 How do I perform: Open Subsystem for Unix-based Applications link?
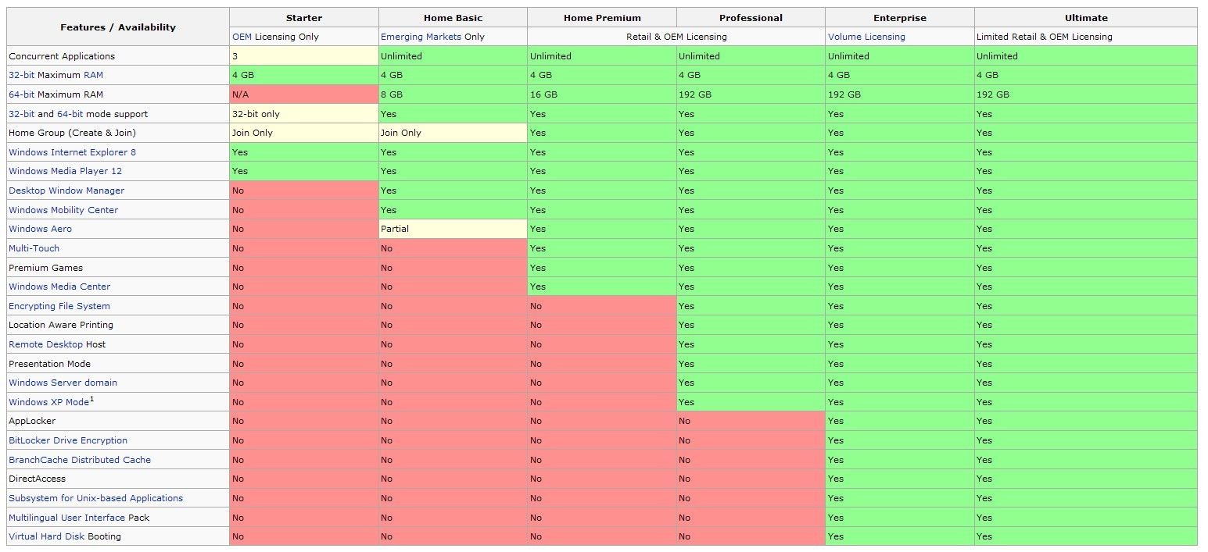click(95, 498)
